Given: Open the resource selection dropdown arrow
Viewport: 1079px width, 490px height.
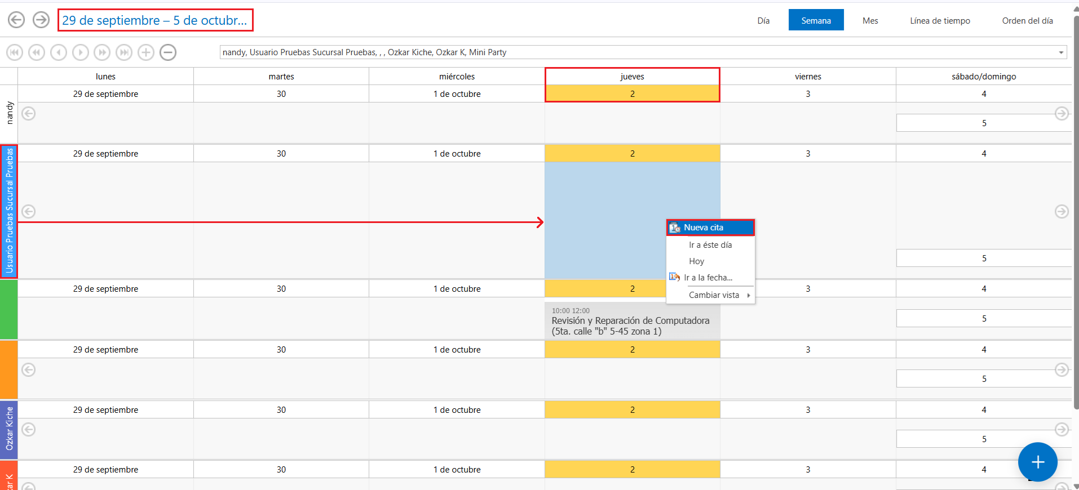Looking at the screenshot, I should coord(1061,52).
